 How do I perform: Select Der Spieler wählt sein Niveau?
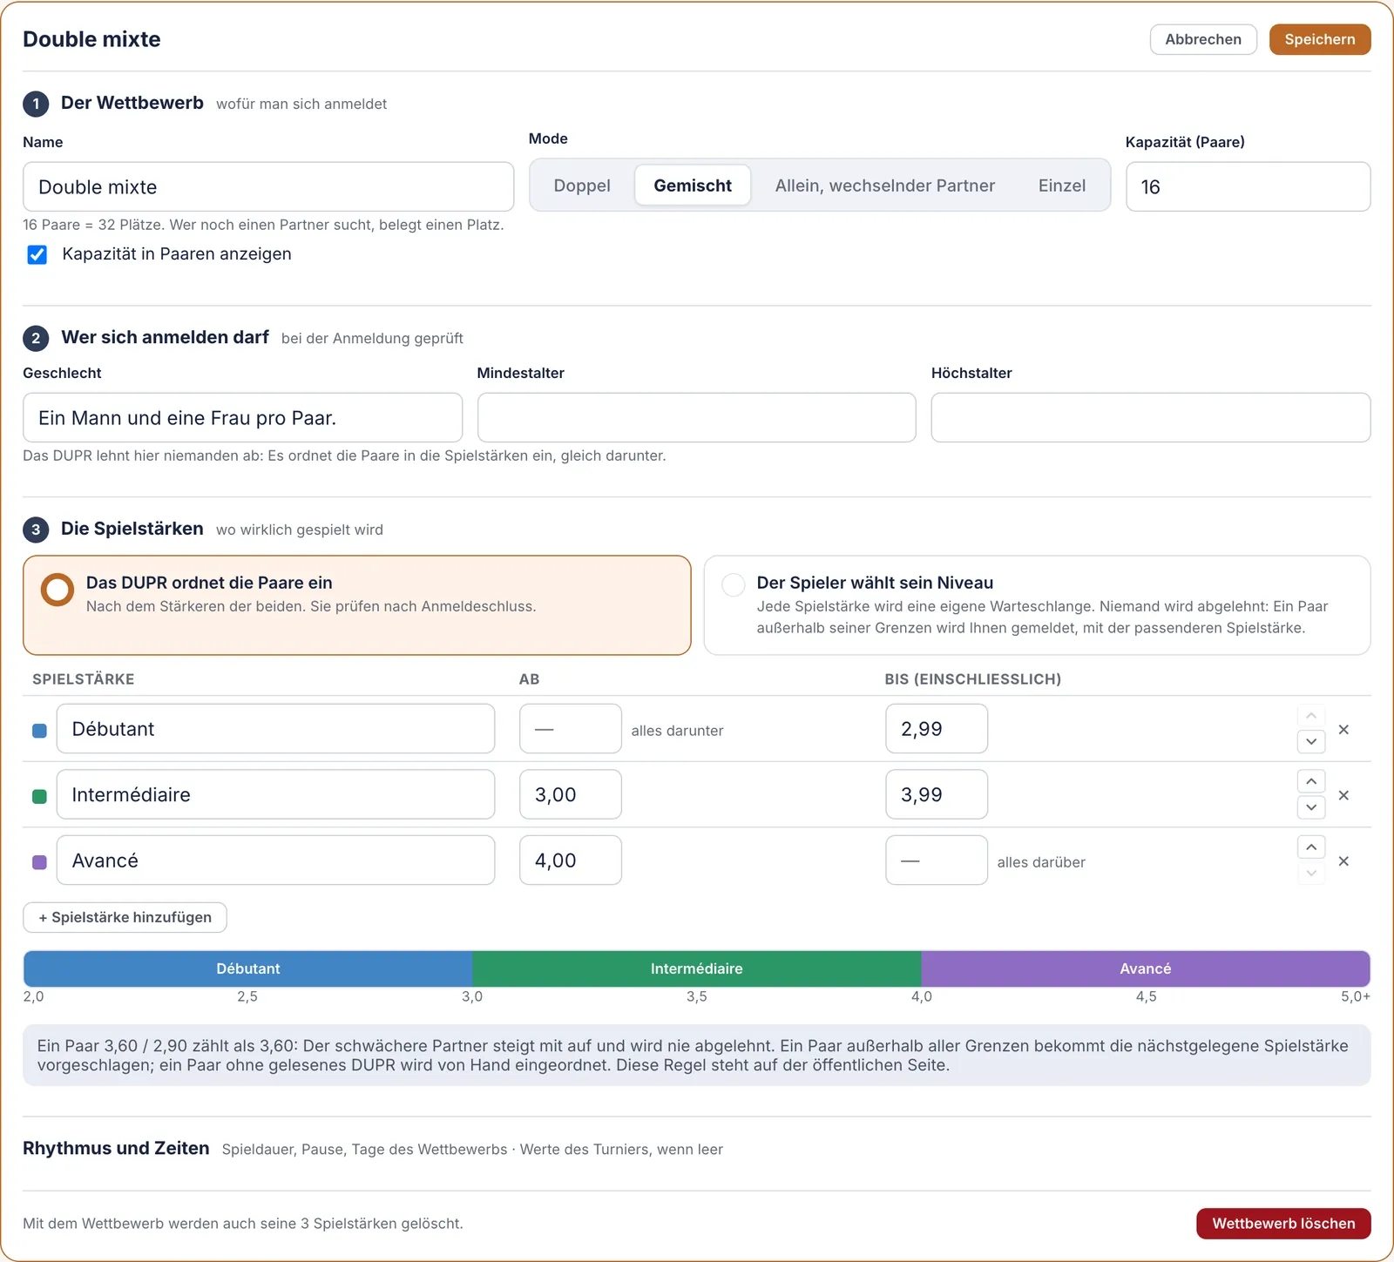click(1037, 605)
